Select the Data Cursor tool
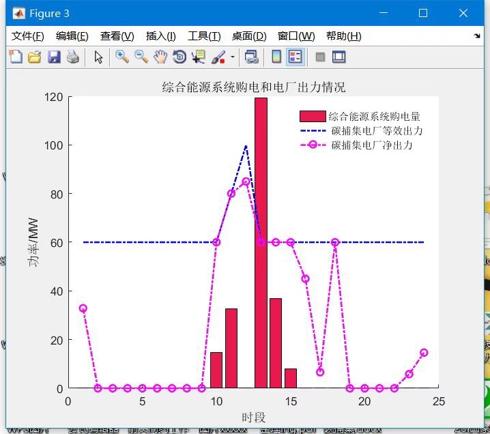This screenshot has width=490, height=434. (x=199, y=57)
